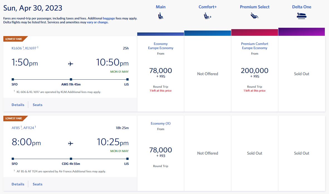329x194 pixels.
Task: Click the Comfort+ seat icon
Action: (x=207, y=15)
